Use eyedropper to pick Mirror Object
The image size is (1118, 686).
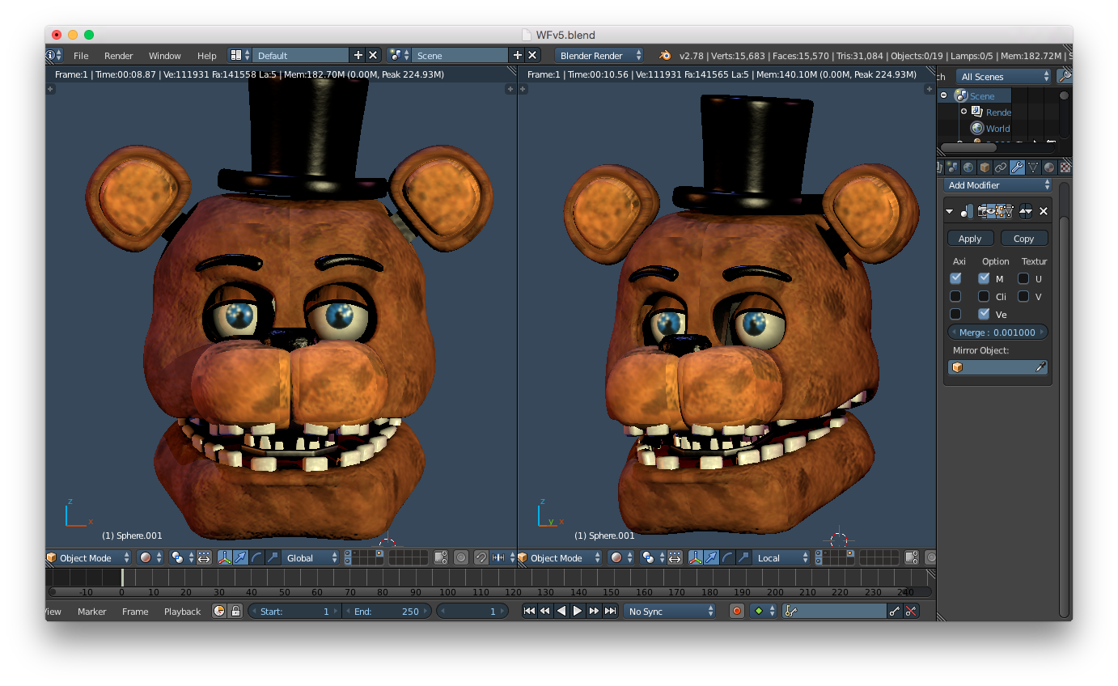(1041, 367)
